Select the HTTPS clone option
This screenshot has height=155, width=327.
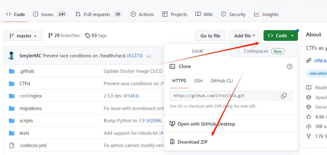[179, 81]
